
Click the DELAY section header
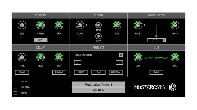(x=41, y=48)
